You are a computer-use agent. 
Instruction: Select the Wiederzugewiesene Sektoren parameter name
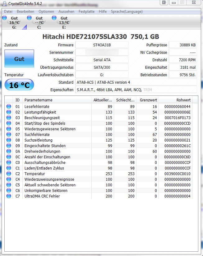click(x=50, y=129)
